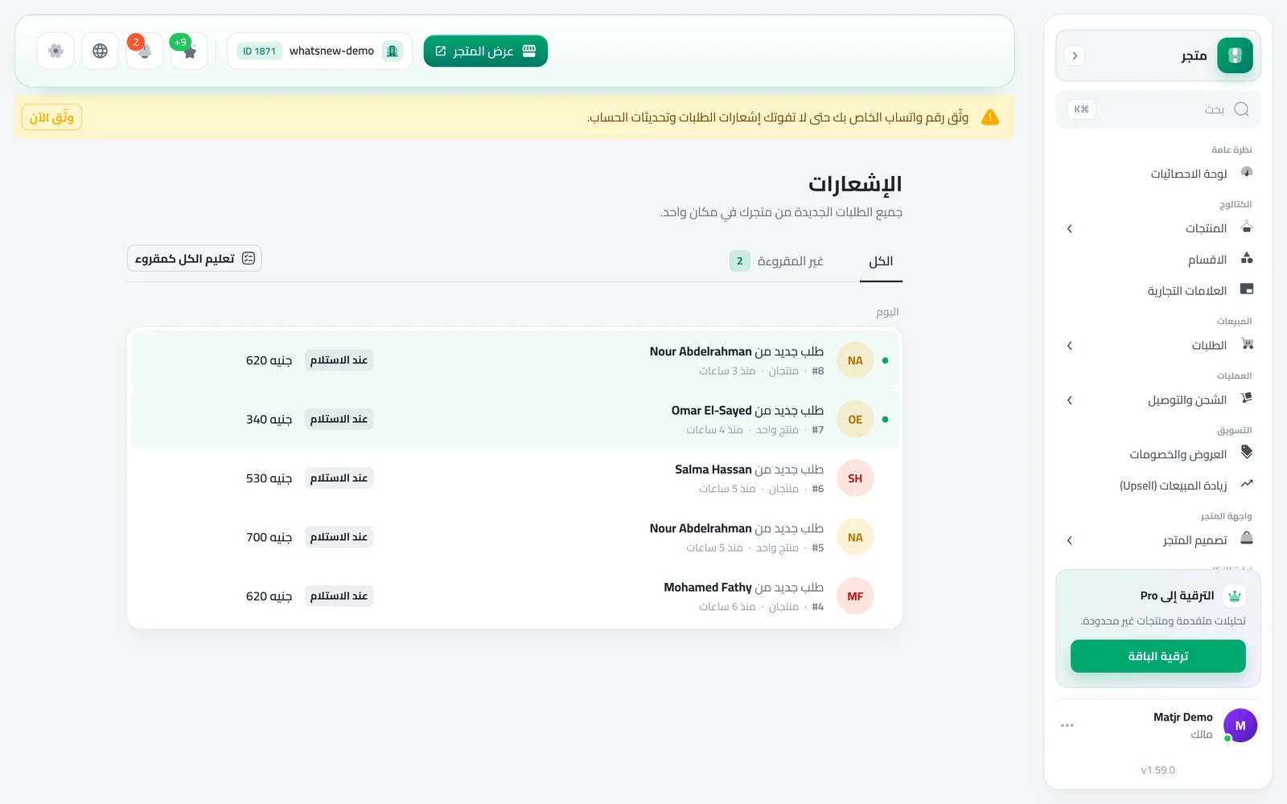Open the whatsnew-demo store selector
This screenshot has width=1287, height=804.
320,51
